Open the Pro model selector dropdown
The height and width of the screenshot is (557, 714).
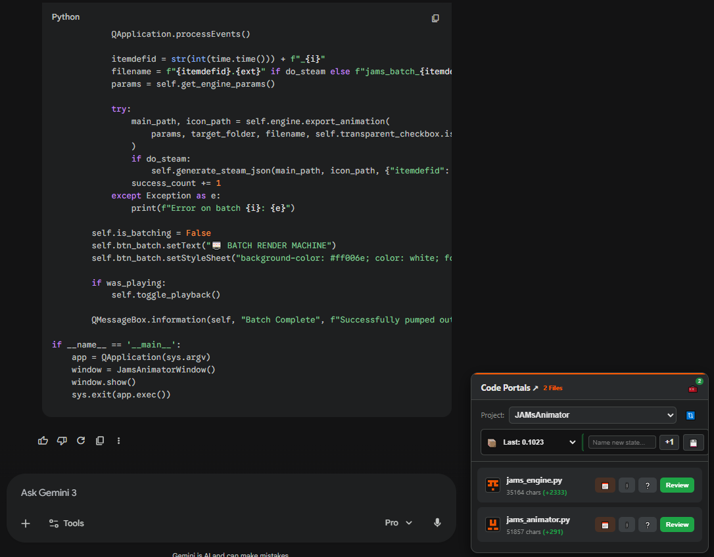click(398, 523)
